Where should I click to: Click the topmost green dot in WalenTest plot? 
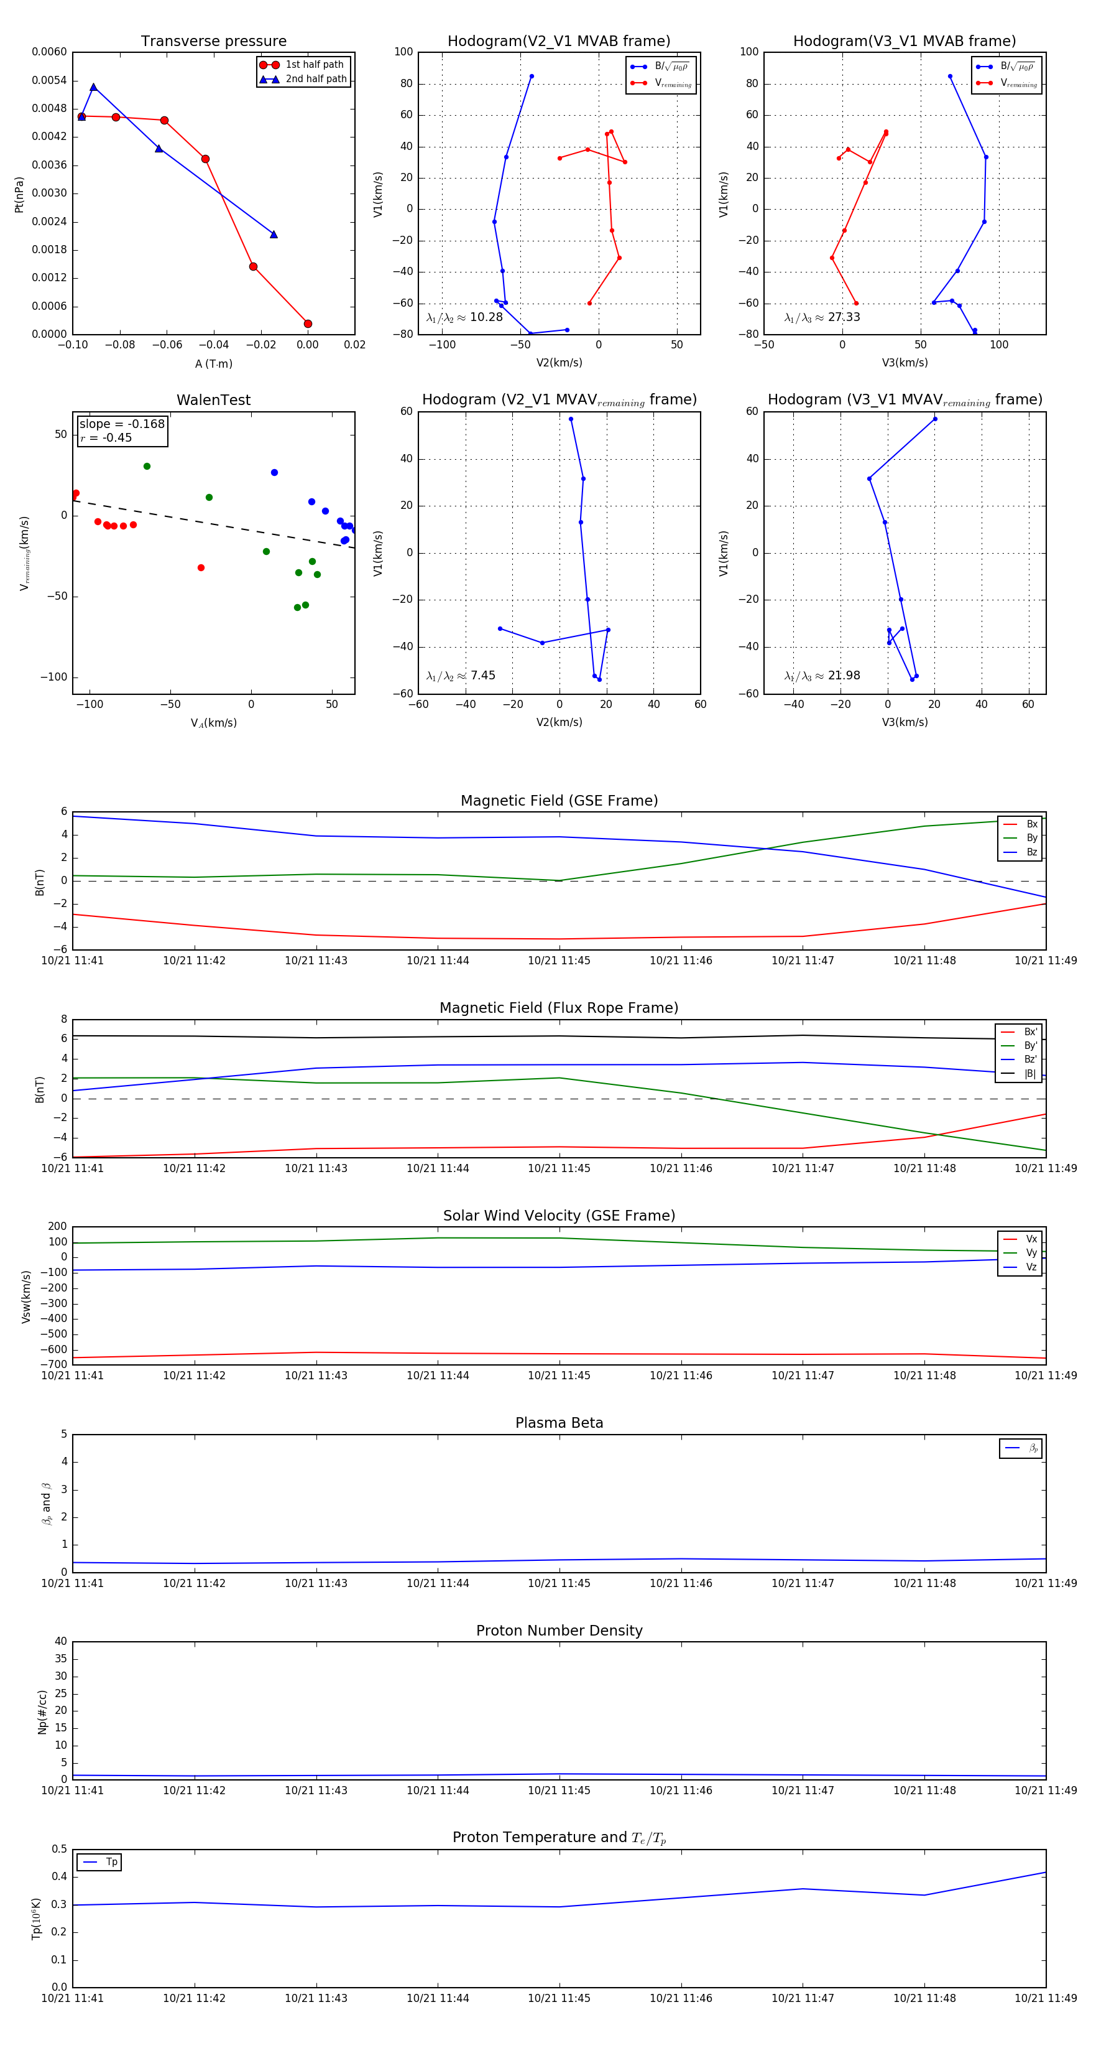[147, 466]
